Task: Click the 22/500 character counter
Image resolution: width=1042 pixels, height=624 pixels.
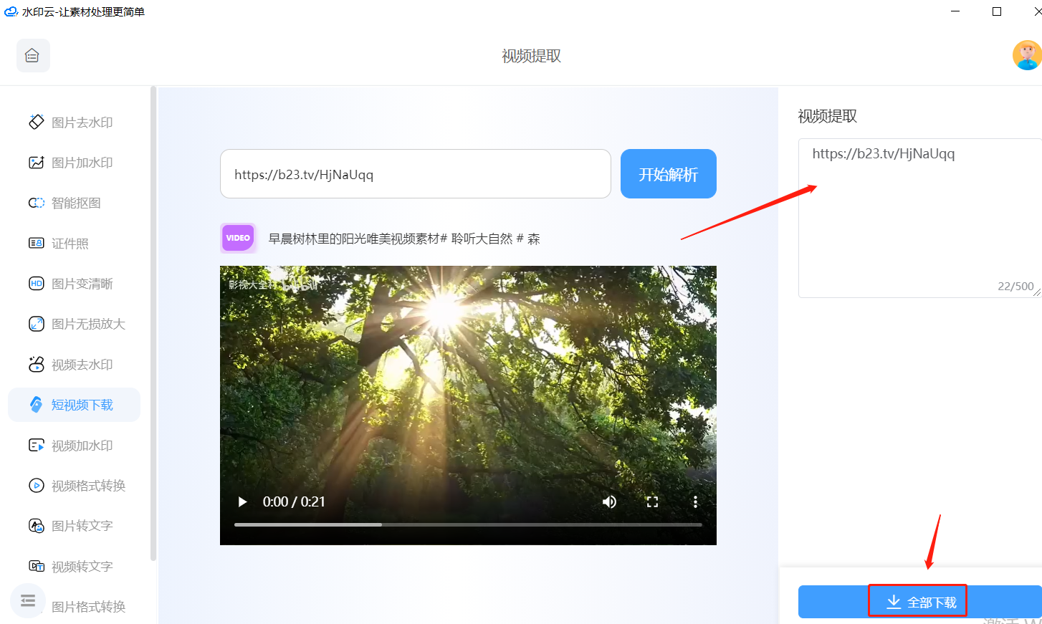Action: point(1015,286)
